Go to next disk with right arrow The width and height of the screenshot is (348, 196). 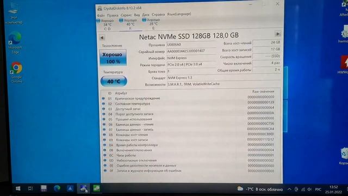click(x=278, y=34)
